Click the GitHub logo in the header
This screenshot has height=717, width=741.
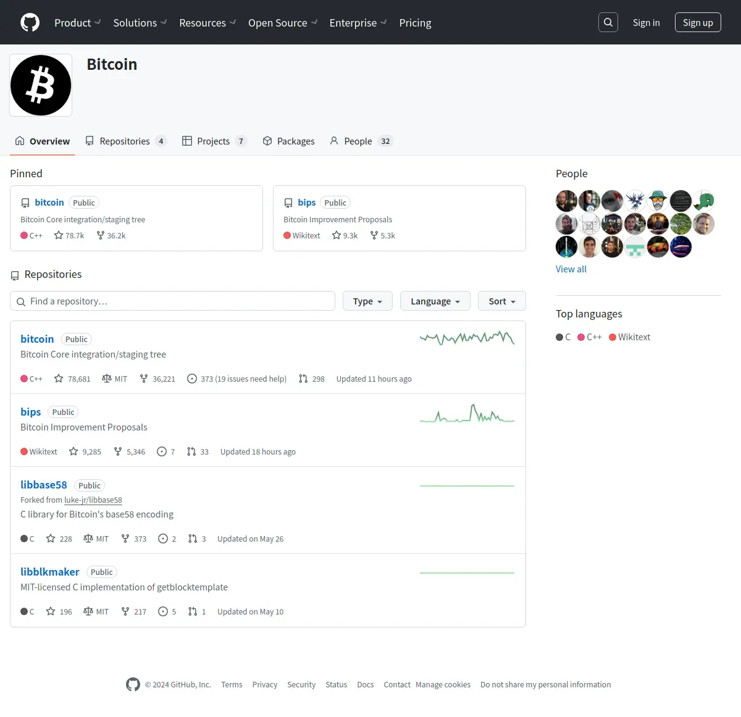(x=30, y=22)
